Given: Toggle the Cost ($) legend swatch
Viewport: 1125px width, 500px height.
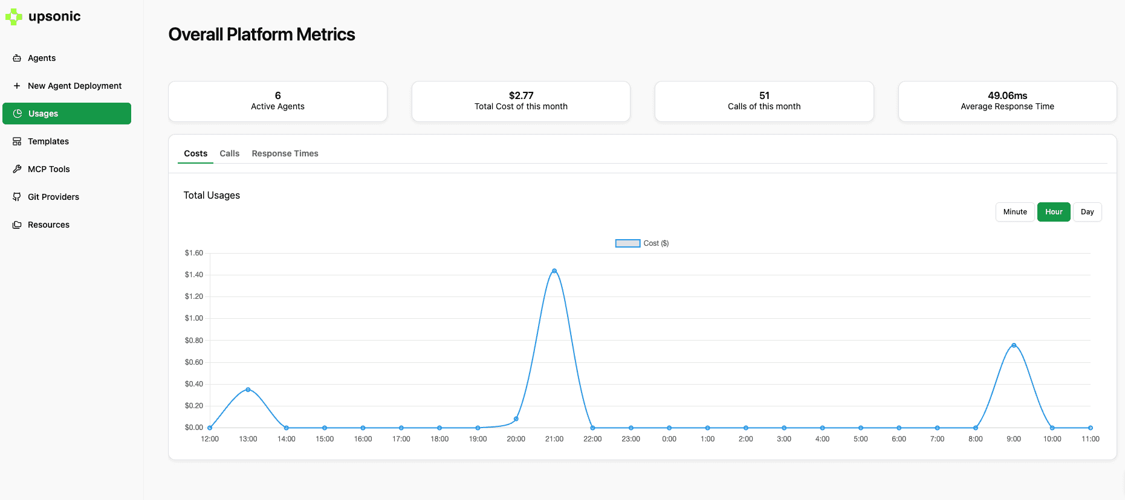Looking at the screenshot, I should click(627, 243).
